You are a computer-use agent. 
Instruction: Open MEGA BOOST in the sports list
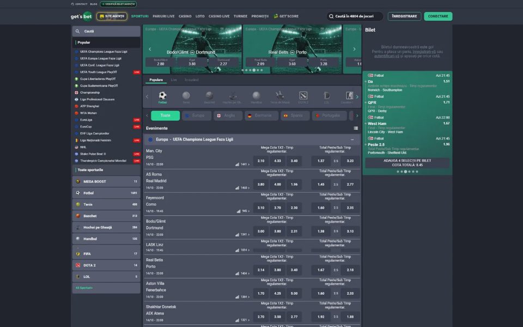click(106, 181)
